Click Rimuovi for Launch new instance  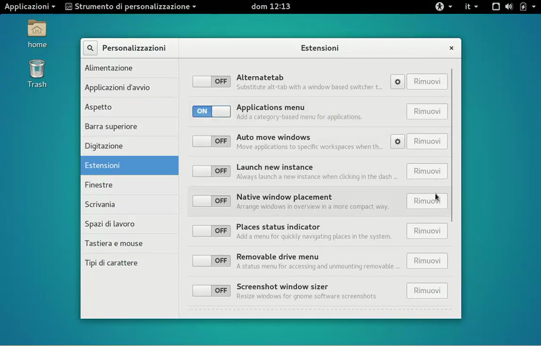pyautogui.click(x=426, y=171)
